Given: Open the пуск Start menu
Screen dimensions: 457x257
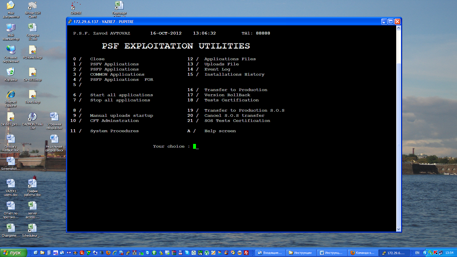Looking at the screenshot, I should click(13, 253).
